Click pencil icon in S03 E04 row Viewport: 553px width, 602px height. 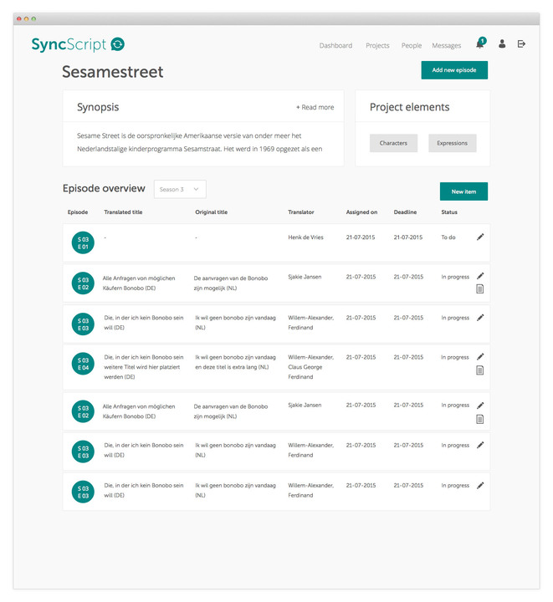[x=480, y=357]
